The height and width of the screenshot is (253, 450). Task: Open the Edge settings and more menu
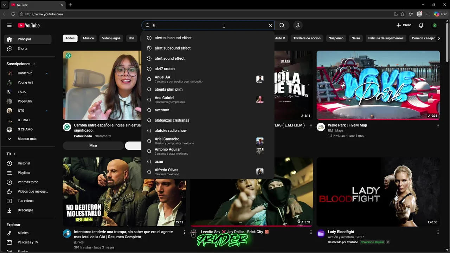pyautogui.click(x=427, y=14)
